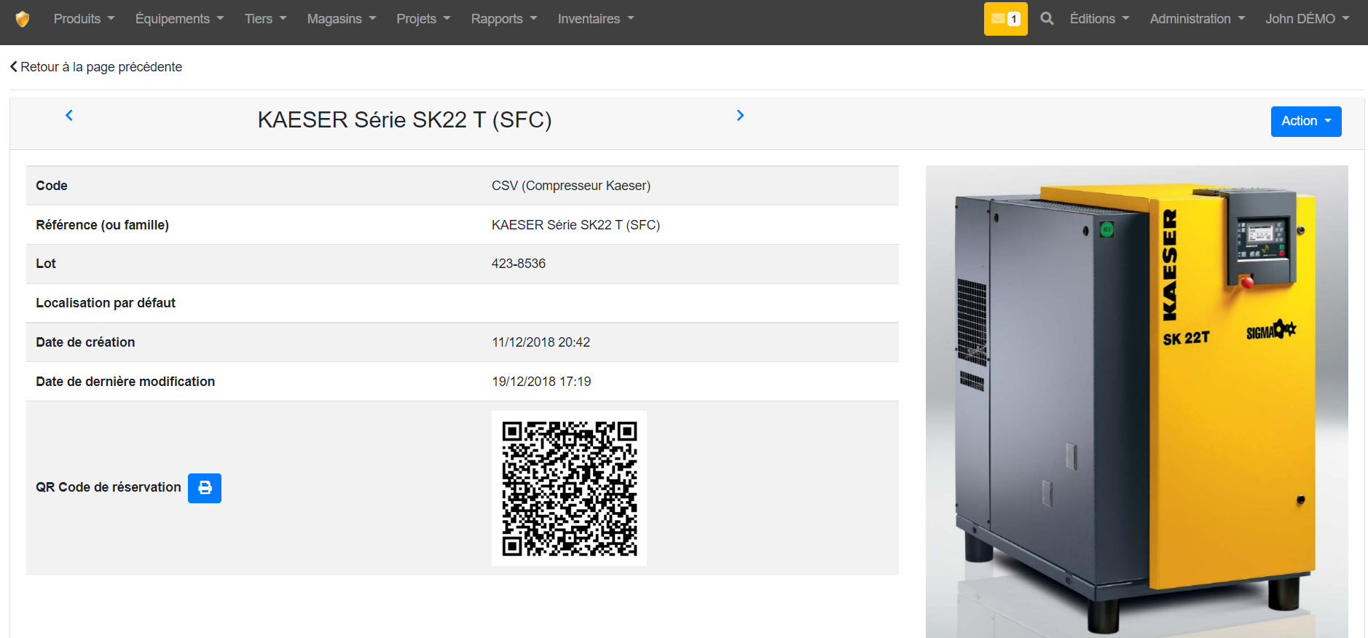Go to next product arrow
Screen dimensions: 1368x638
[740, 115]
